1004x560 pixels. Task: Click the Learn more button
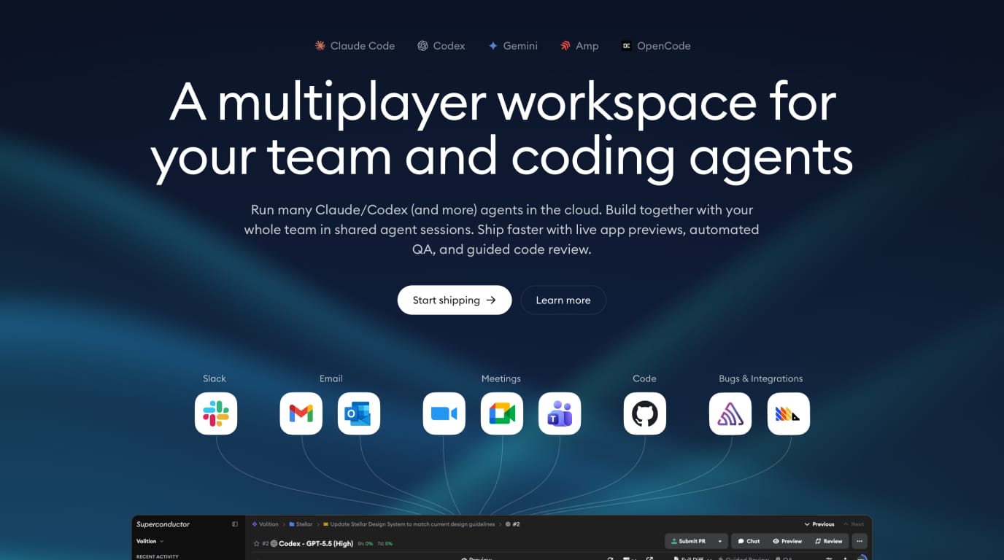point(563,300)
